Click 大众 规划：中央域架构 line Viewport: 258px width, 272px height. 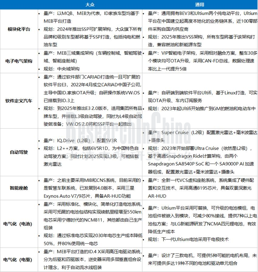pyautogui.click(x=61, y=69)
